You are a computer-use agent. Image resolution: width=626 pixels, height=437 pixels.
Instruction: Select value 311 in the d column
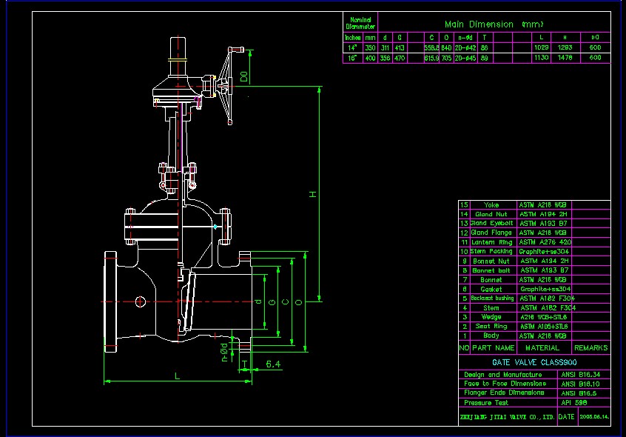[385, 47]
